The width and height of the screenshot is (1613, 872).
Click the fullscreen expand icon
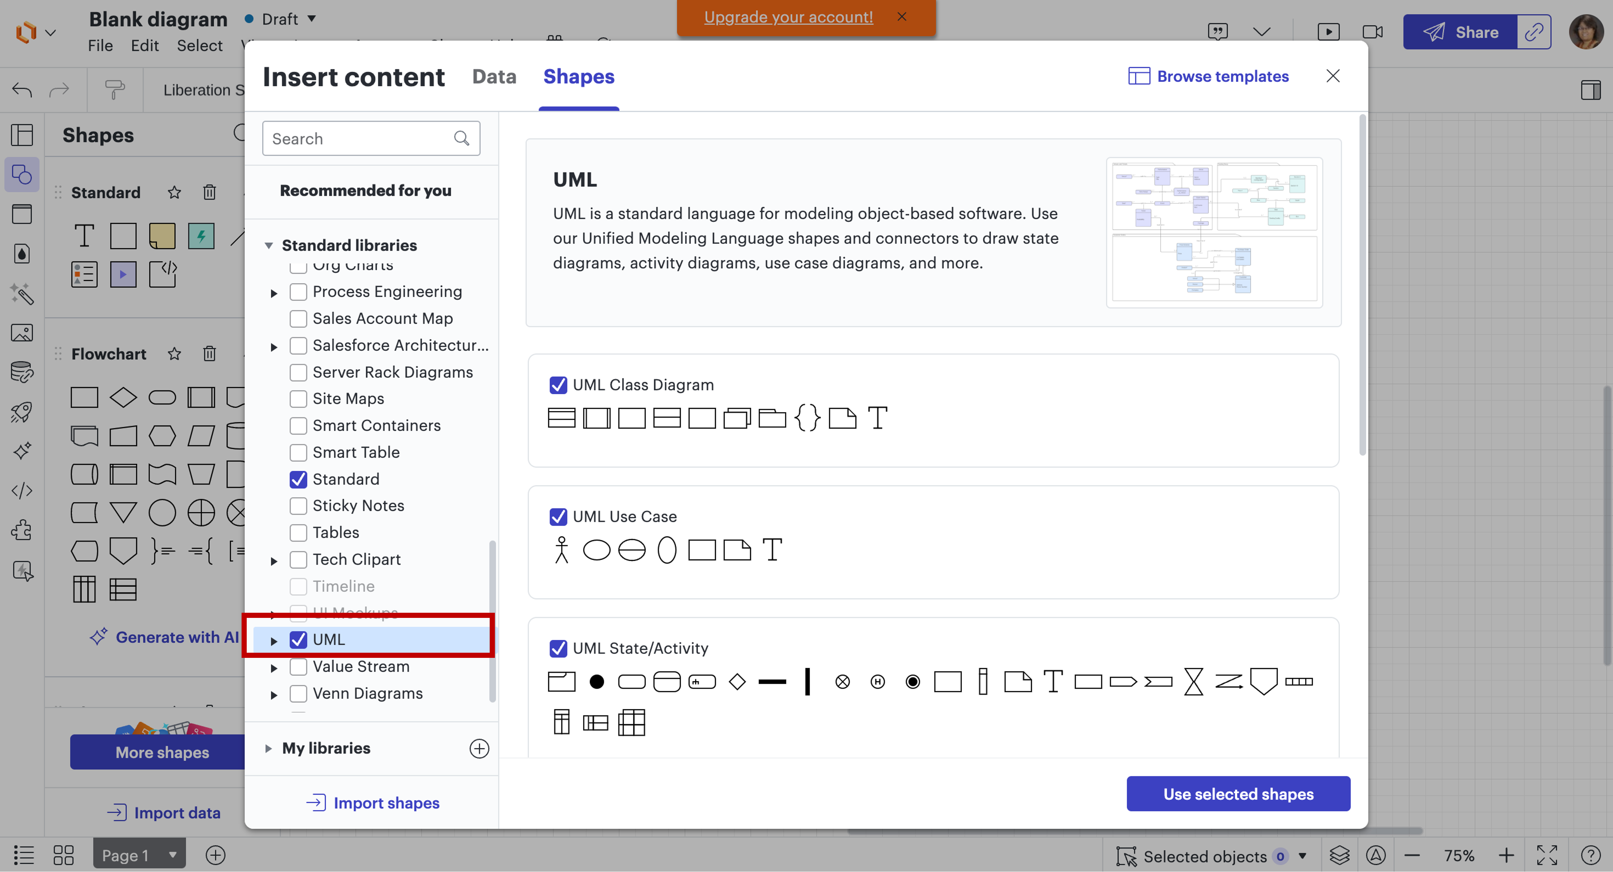click(x=1547, y=855)
